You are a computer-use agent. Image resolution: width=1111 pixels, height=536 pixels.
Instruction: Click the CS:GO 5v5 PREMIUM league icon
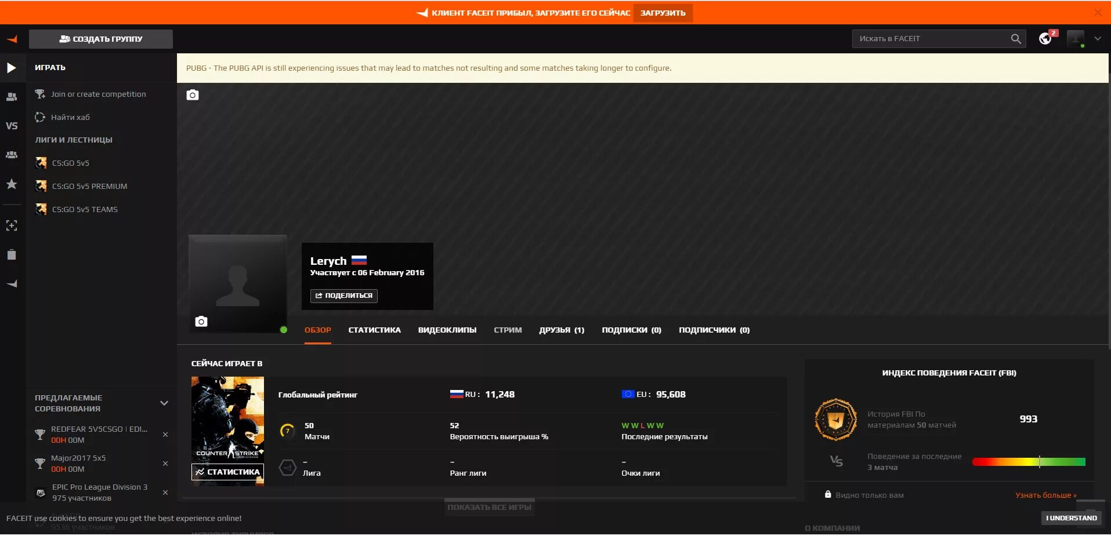tap(41, 186)
